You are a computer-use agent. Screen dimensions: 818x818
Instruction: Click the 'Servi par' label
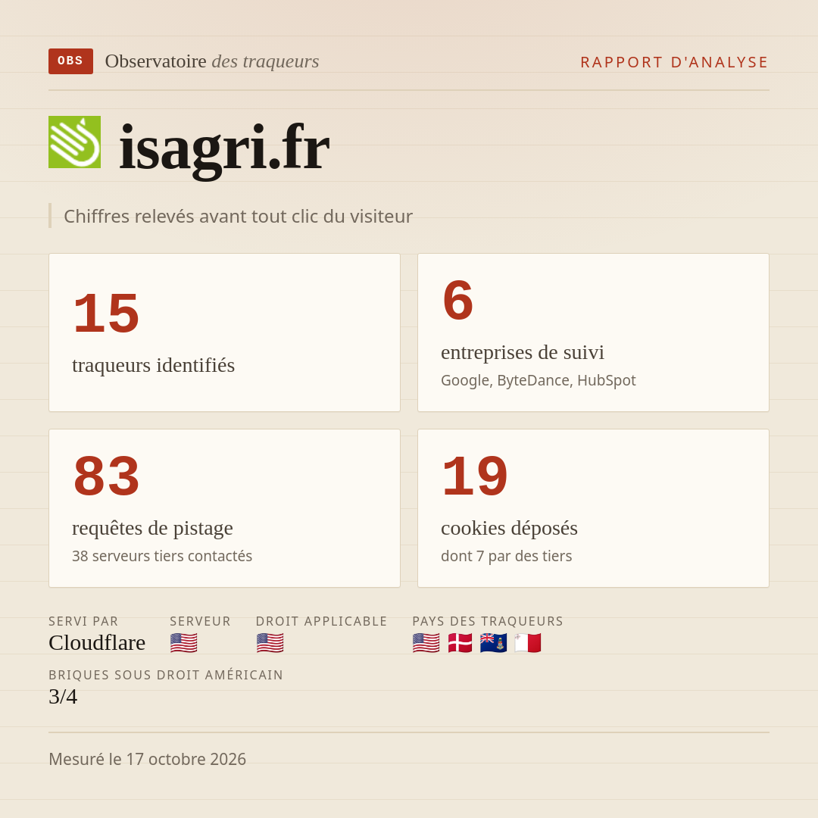click(x=83, y=621)
